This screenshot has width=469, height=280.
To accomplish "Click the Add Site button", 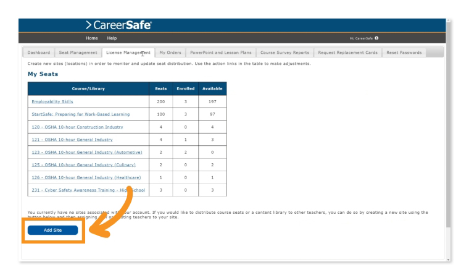I will (x=52, y=230).
